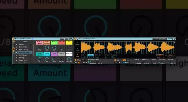Viewport: 188px width, 102px height.
Task: Click the Map macro mapping button
Action: [x=67, y=39]
